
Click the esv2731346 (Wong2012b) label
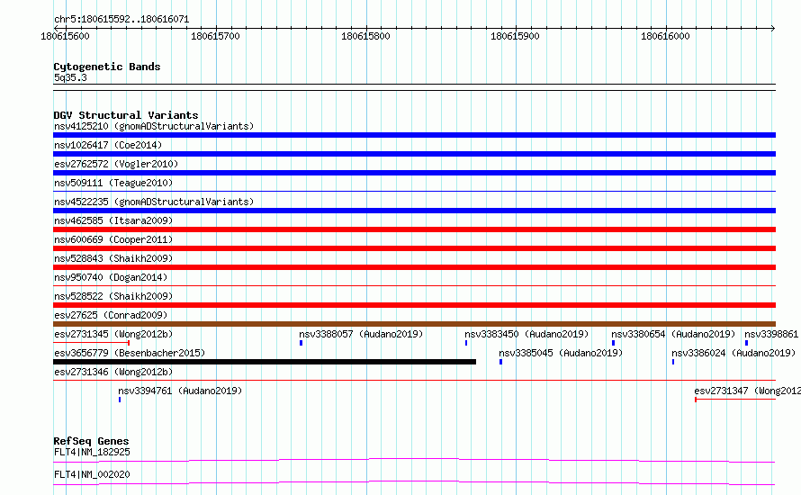point(113,372)
